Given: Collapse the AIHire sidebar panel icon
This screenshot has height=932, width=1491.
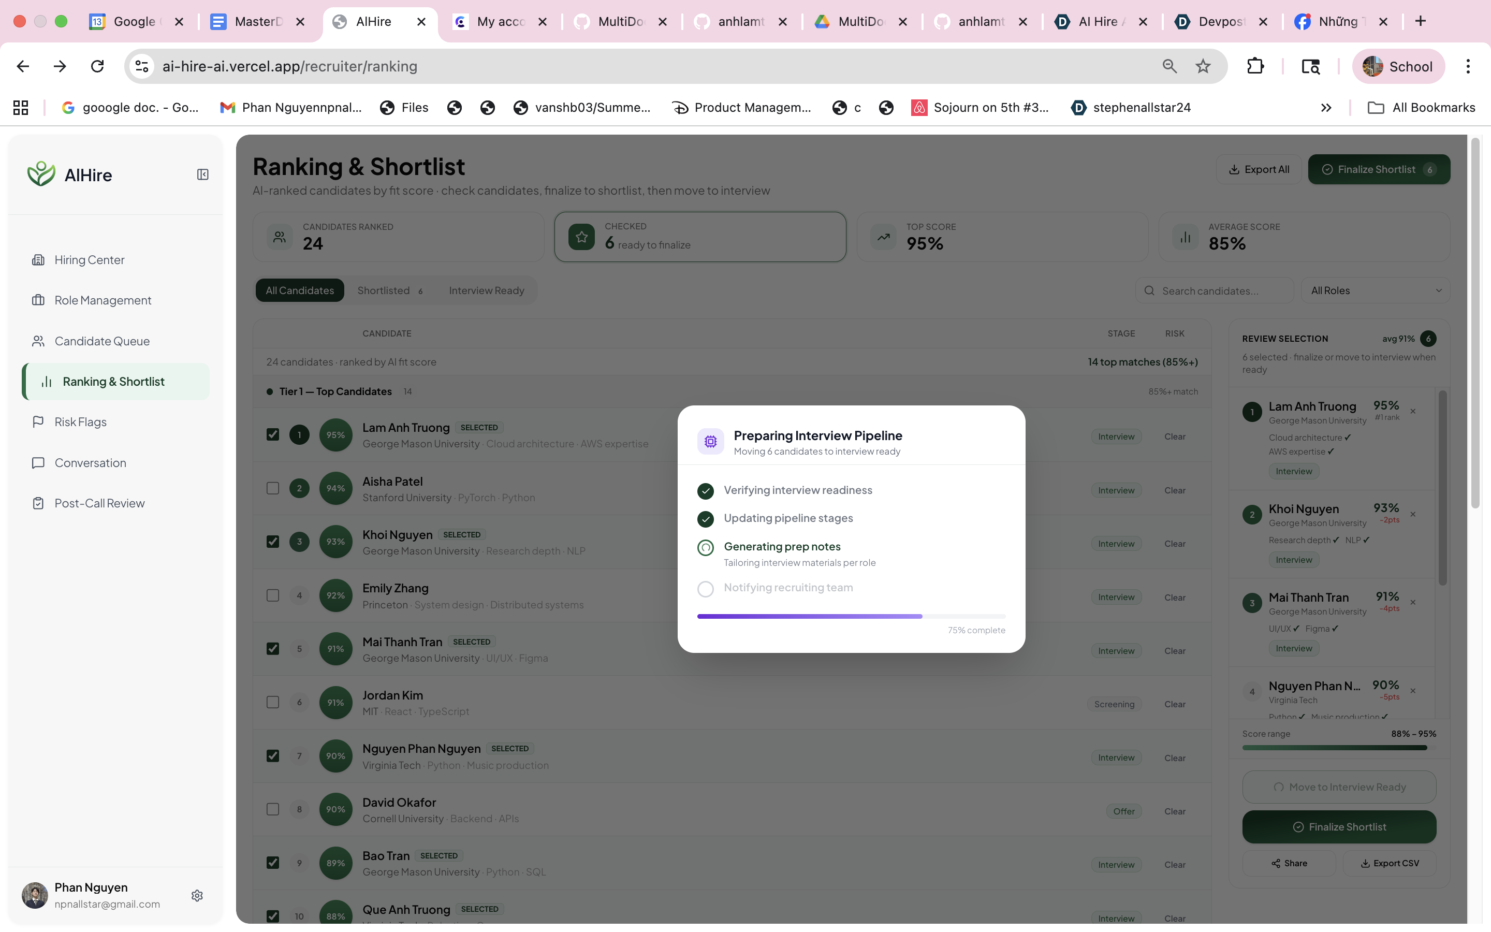Looking at the screenshot, I should (x=203, y=175).
